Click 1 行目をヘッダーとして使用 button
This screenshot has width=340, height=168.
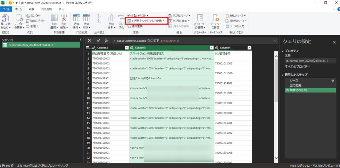(x=146, y=21)
